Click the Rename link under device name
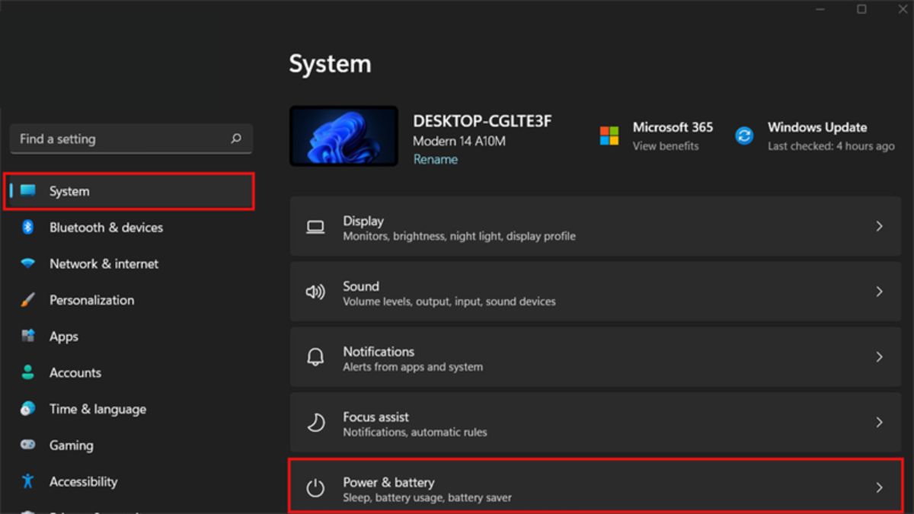 (435, 159)
